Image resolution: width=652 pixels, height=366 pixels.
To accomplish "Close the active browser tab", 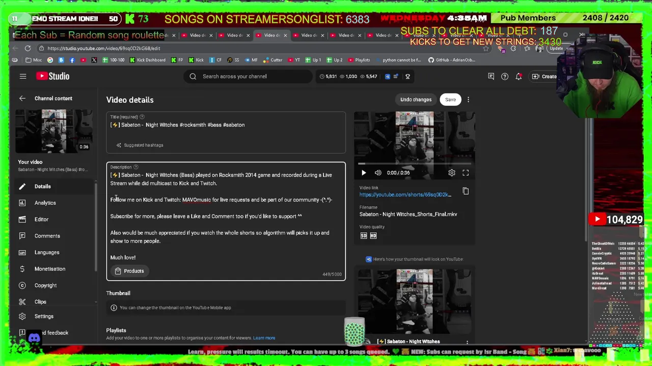I will tap(285, 35).
